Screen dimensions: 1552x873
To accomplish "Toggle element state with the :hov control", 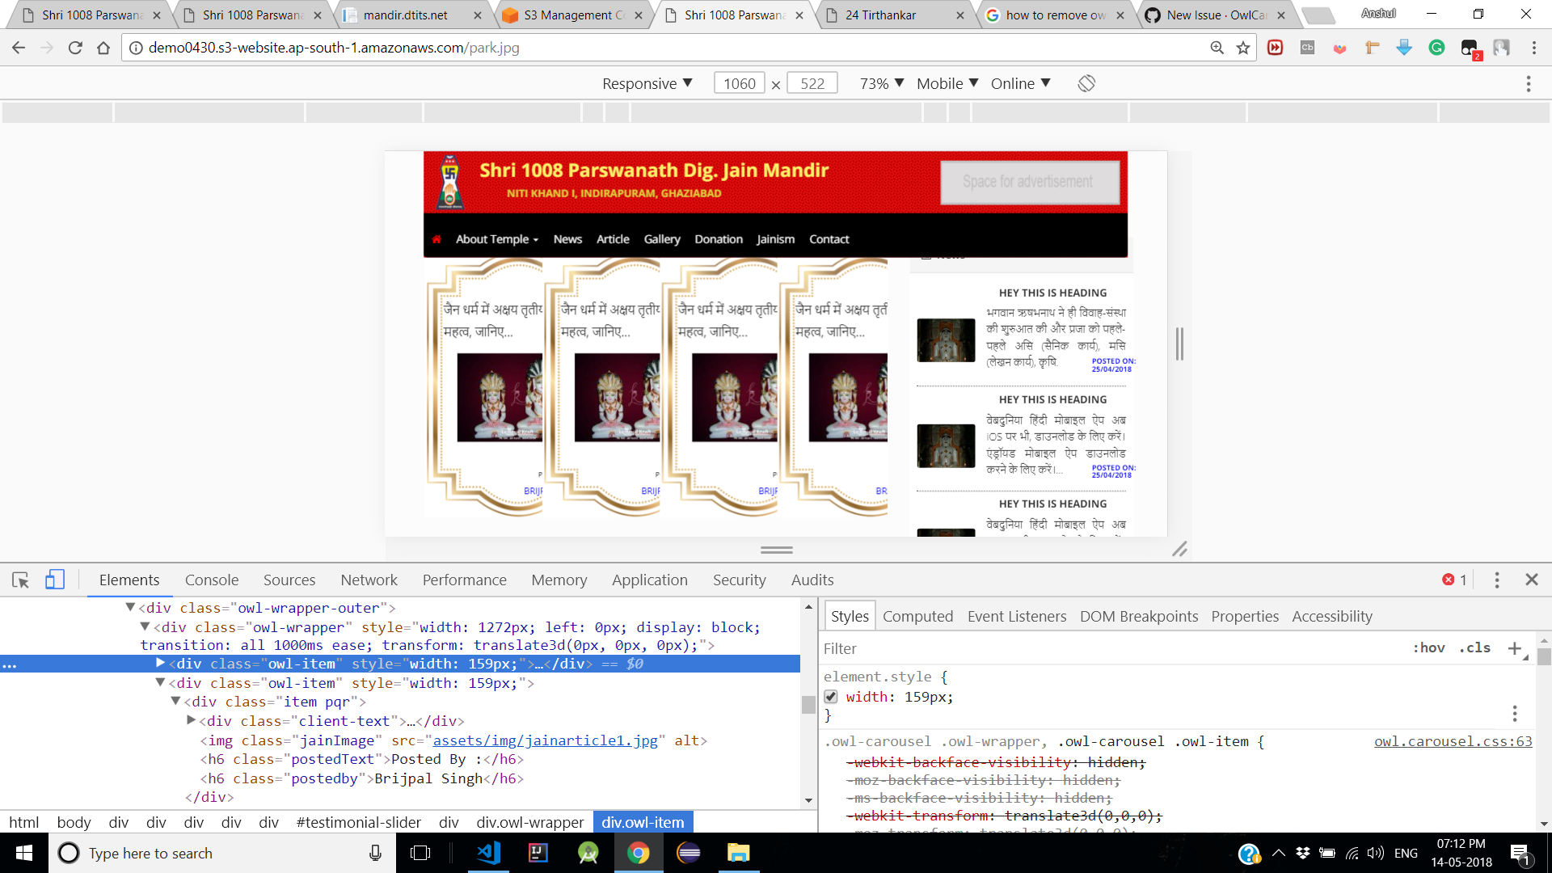I will click(x=1429, y=647).
